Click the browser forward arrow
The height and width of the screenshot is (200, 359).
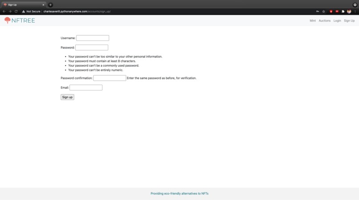click(10, 12)
